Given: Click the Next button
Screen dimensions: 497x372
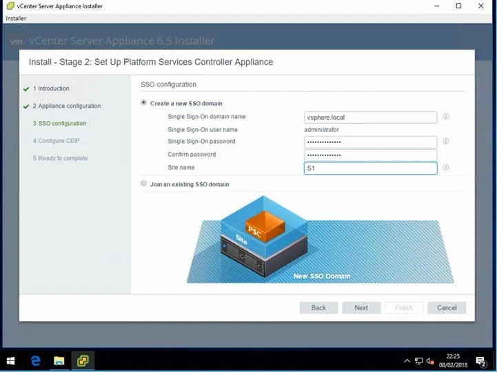Looking at the screenshot, I should pyautogui.click(x=361, y=307).
